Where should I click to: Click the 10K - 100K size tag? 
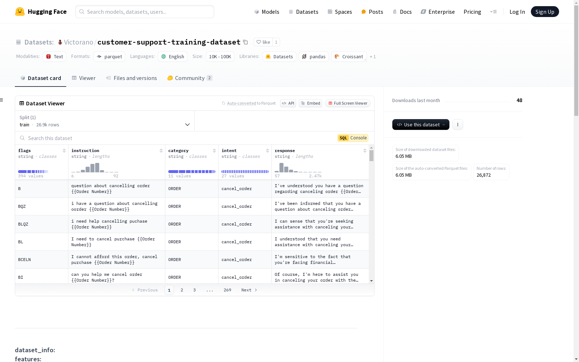(220, 56)
